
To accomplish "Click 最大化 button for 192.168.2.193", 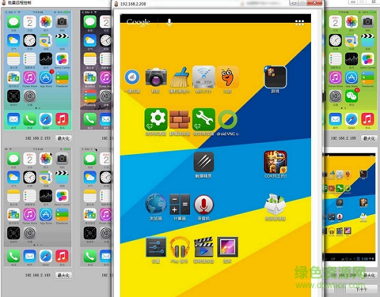I will click(x=63, y=276).
